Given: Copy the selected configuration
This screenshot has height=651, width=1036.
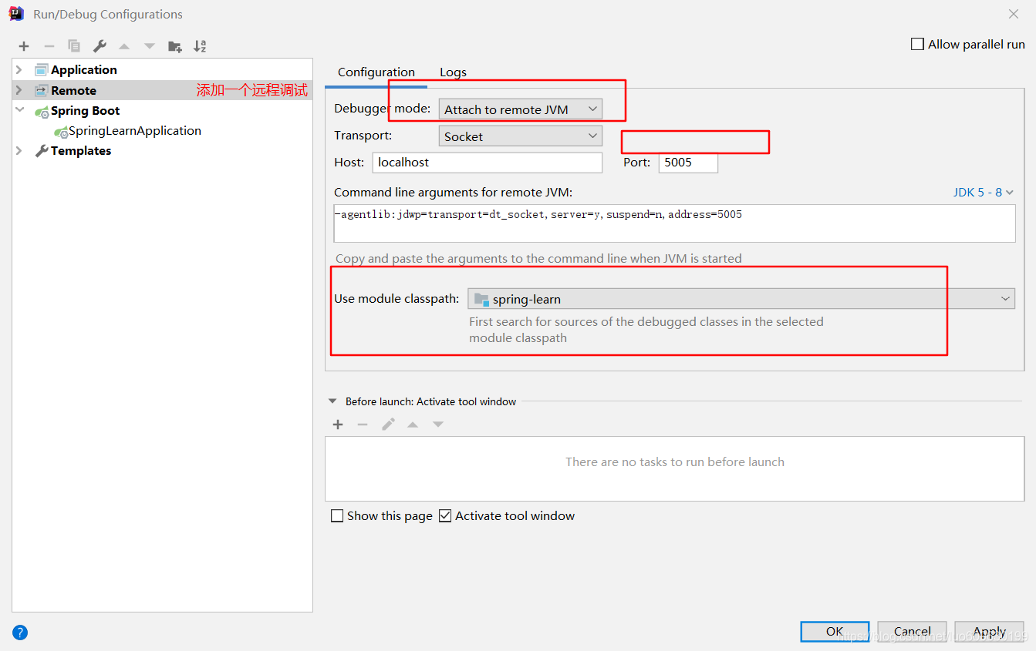Looking at the screenshot, I should [74, 46].
